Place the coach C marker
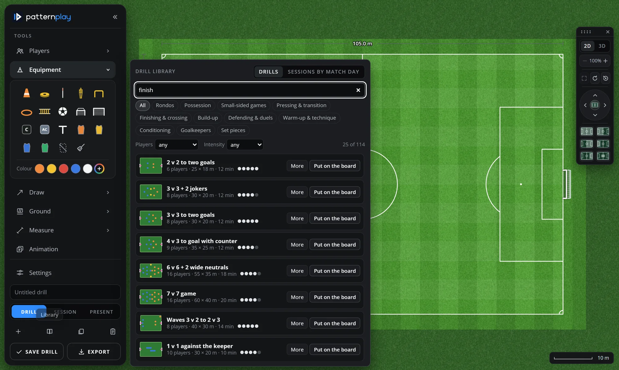619x370 pixels. pyautogui.click(x=27, y=130)
